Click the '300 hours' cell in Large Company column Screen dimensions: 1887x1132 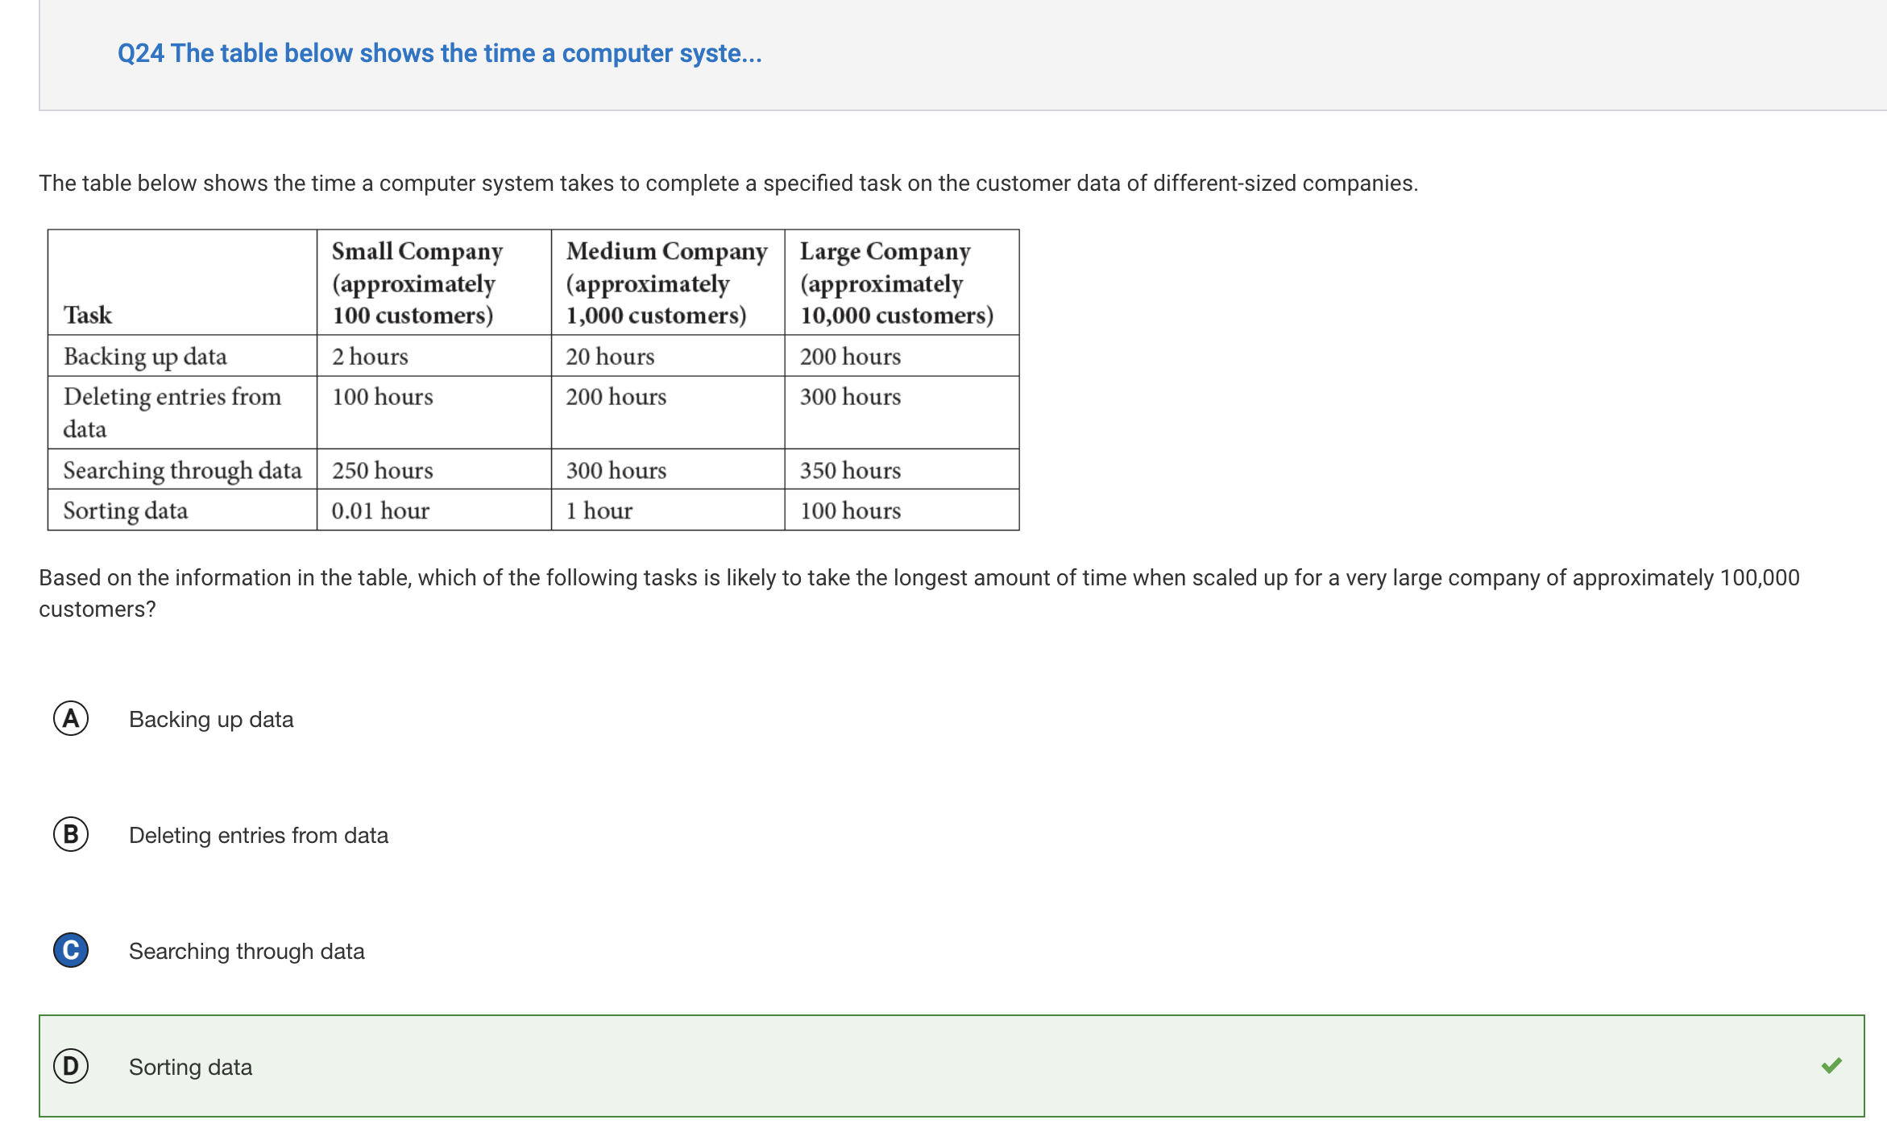pos(902,412)
